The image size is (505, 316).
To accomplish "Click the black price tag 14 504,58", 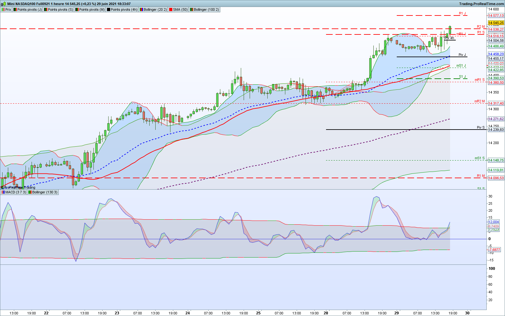I will 496,40.
